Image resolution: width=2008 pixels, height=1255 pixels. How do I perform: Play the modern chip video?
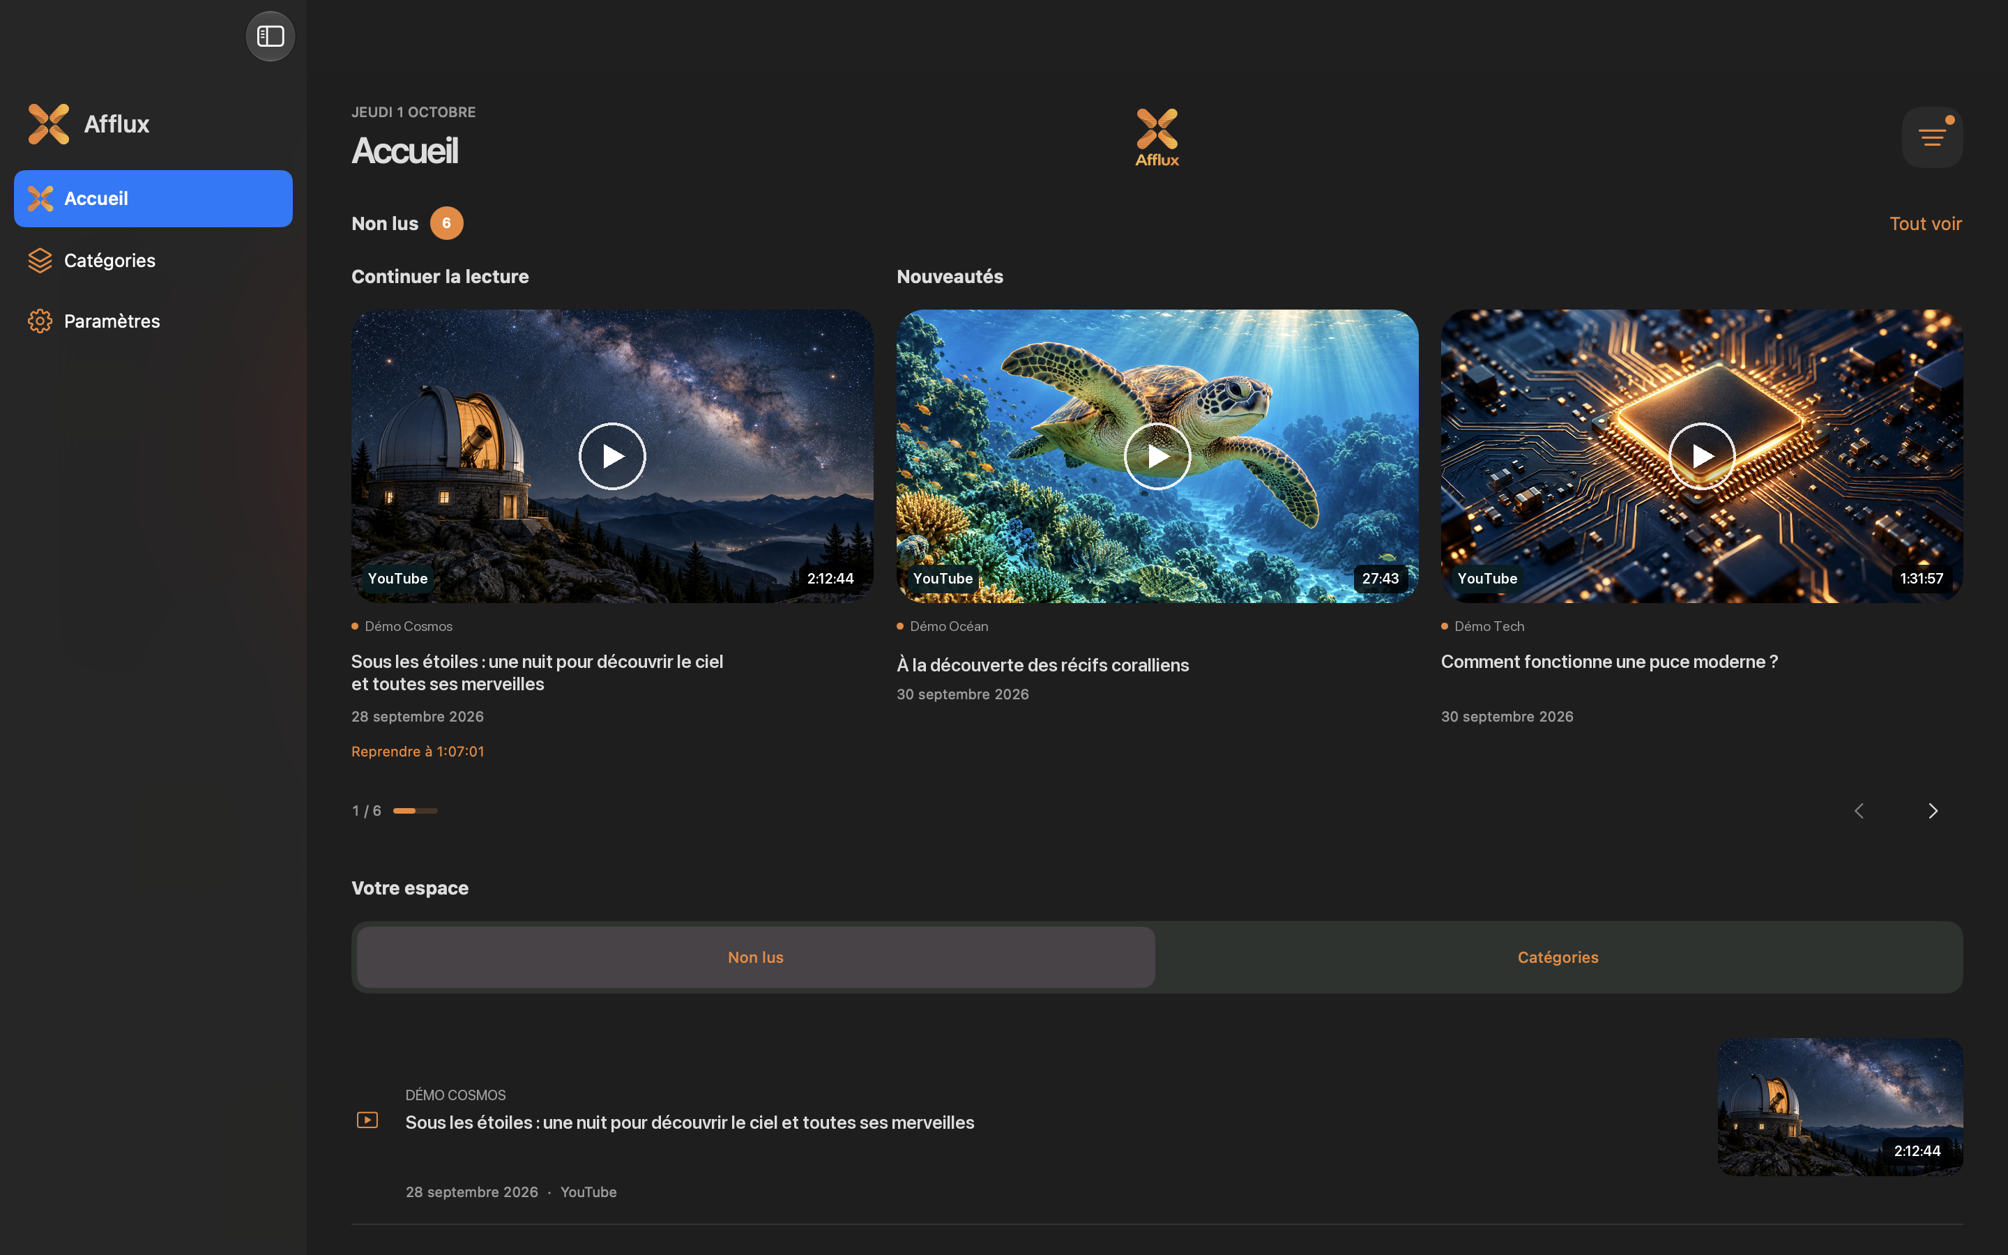(1702, 456)
